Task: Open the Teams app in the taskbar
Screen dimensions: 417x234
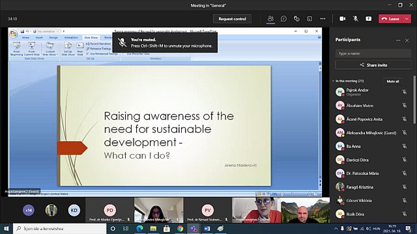Action: point(194,228)
